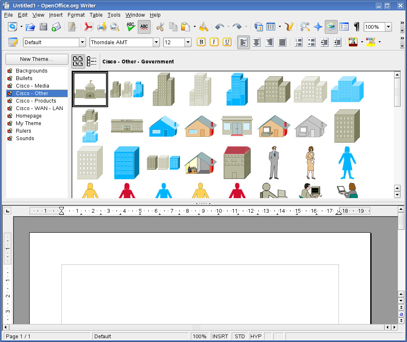Viewport: 407px width, 342px height.
Task: Expand the Paste options arrow
Action: tap(195, 27)
